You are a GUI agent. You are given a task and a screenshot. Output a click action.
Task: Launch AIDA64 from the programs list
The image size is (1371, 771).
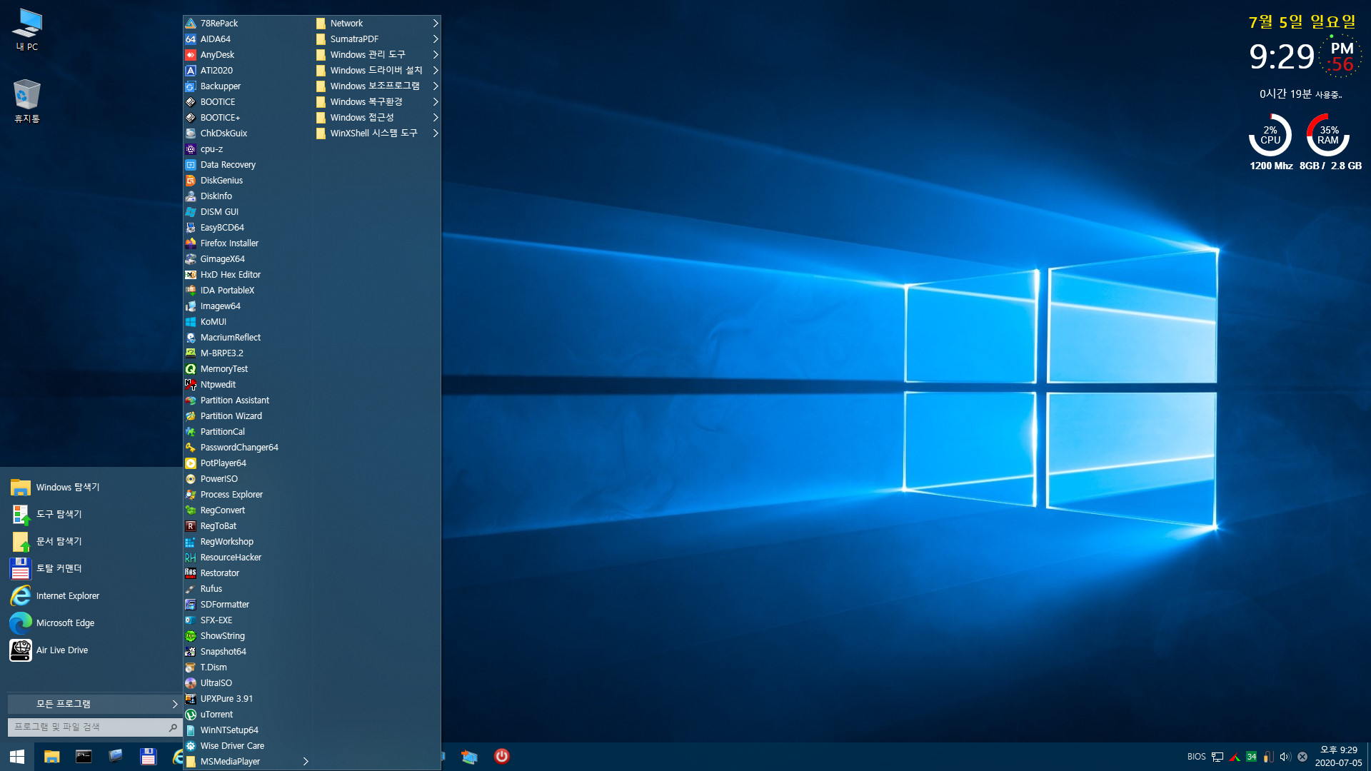[247, 39]
